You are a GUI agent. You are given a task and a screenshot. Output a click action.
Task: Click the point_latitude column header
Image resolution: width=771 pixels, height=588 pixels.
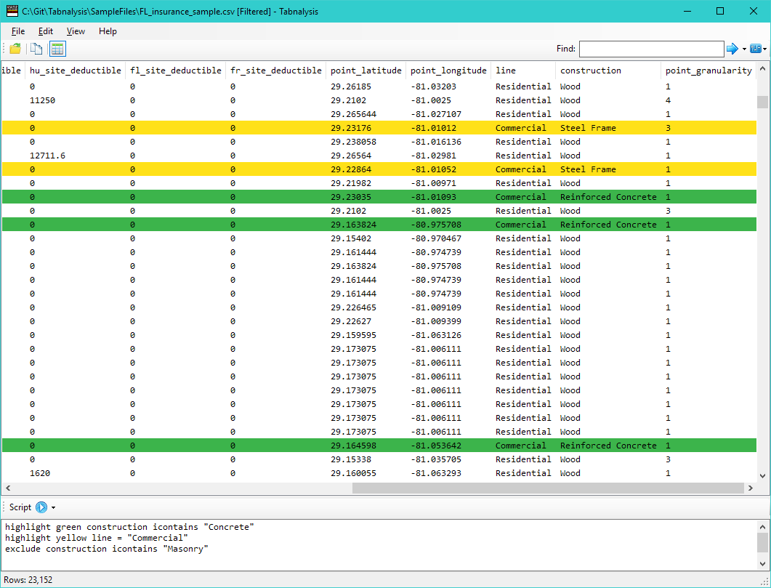tap(366, 71)
